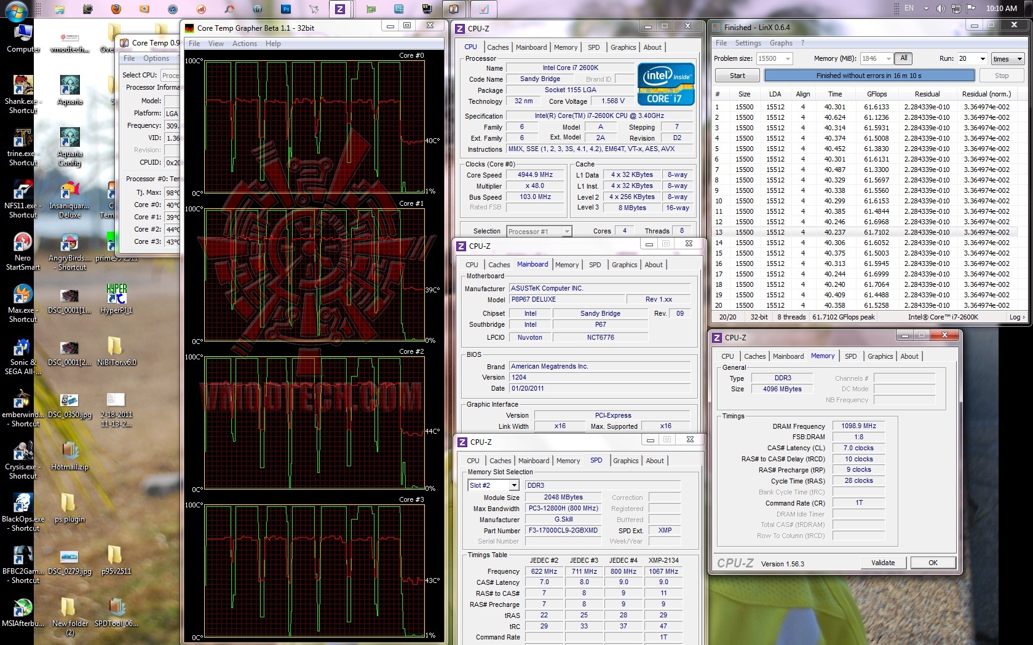
Task: Open the Graphs menu in LinX
Action: click(780, 43)
